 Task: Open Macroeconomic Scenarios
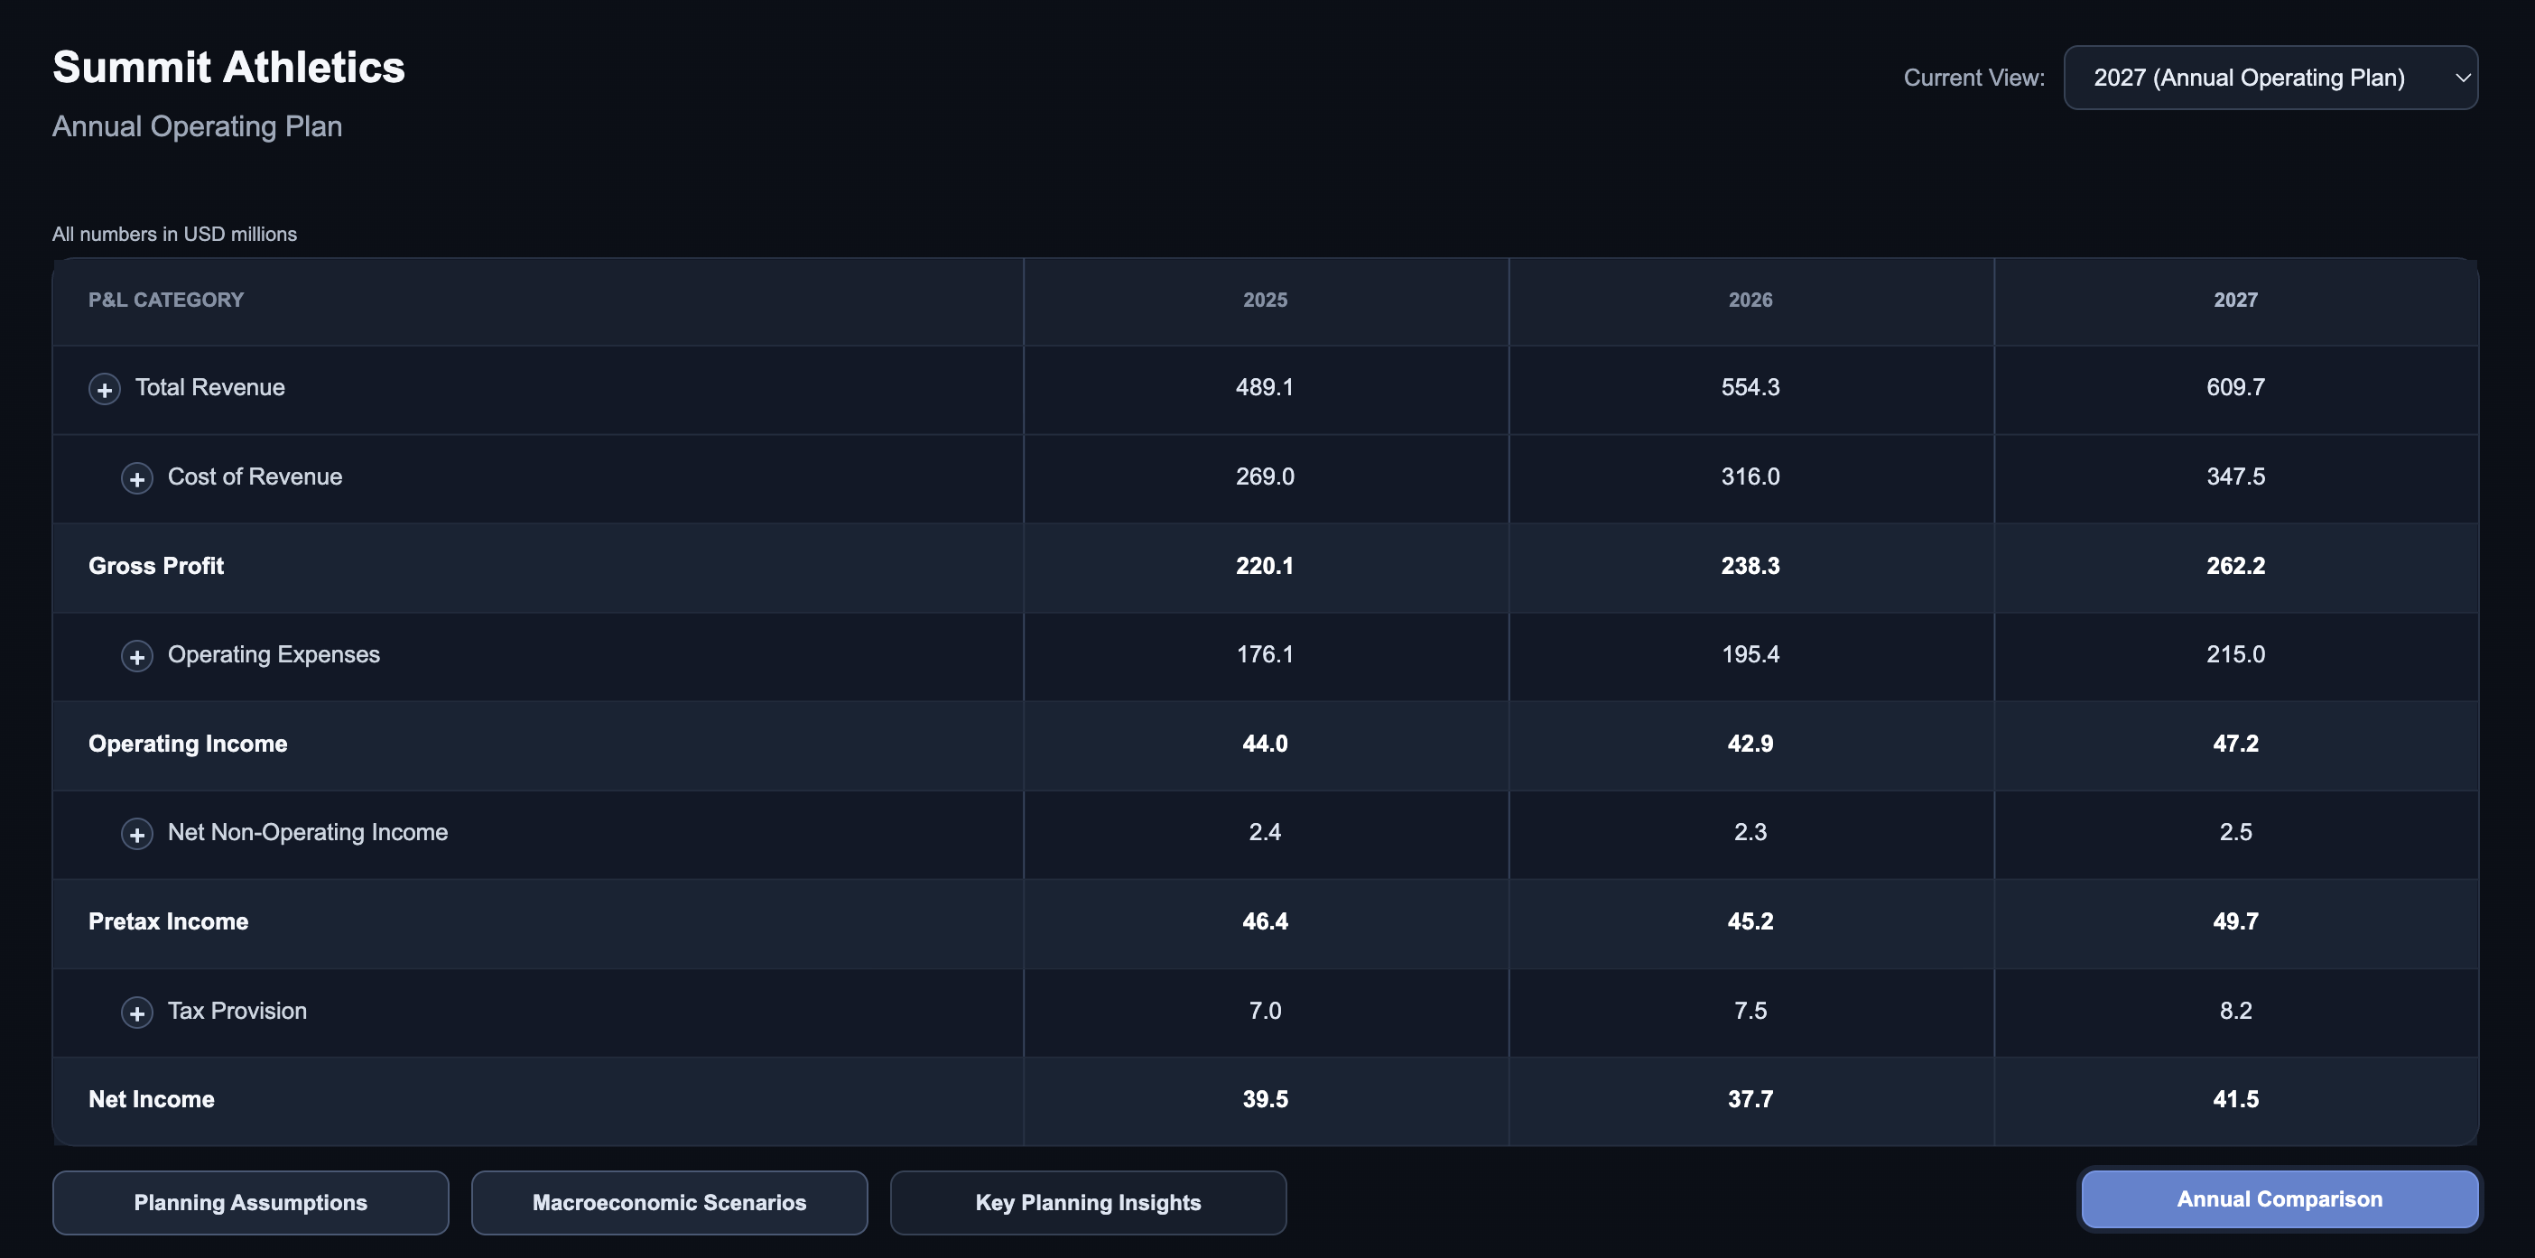tap(669, 1202)
